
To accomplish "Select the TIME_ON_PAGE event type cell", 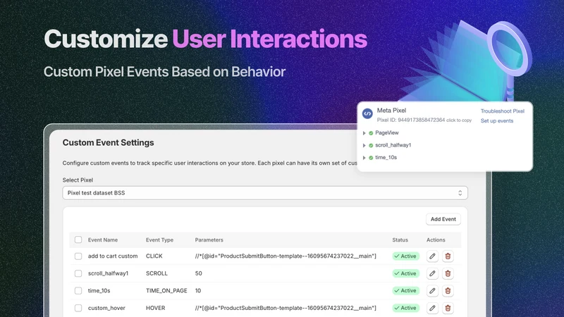I will click(166, 290).
